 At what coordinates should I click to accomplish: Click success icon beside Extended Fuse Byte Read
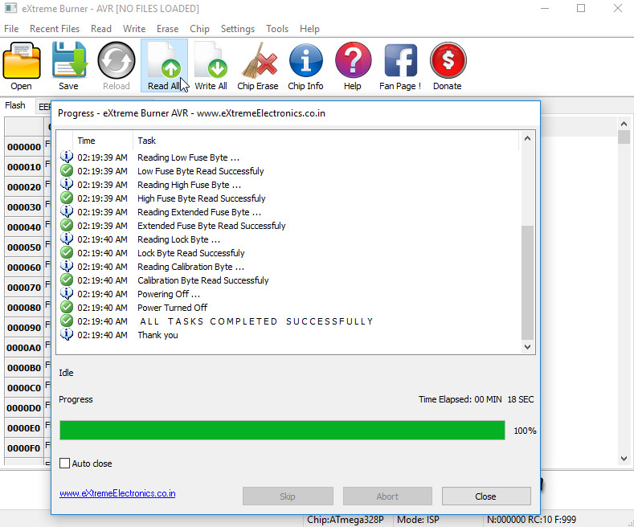(x=67, y=225)
